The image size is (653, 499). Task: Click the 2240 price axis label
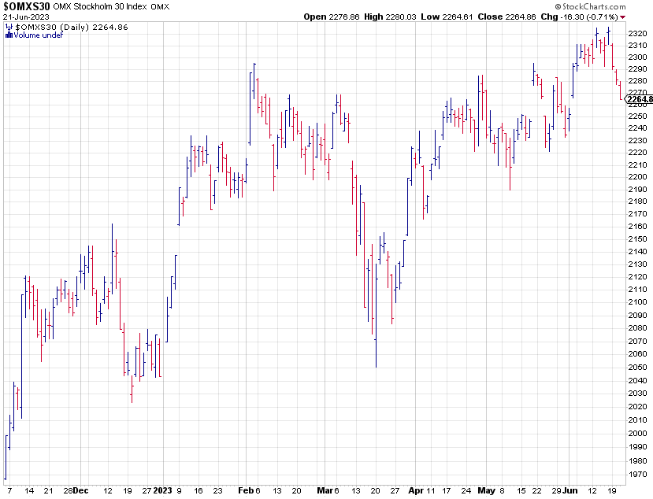click(637, 128)
